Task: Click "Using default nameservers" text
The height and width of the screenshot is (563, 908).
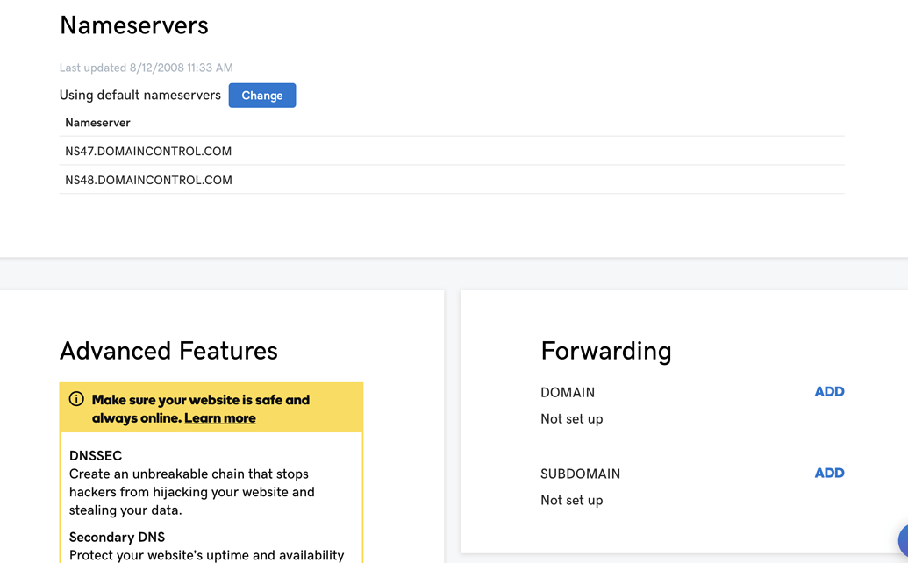Action: tap(139, 96)
